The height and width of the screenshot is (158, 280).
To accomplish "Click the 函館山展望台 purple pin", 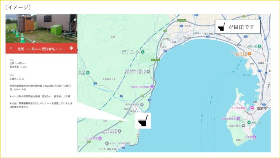I will (238, 118).
